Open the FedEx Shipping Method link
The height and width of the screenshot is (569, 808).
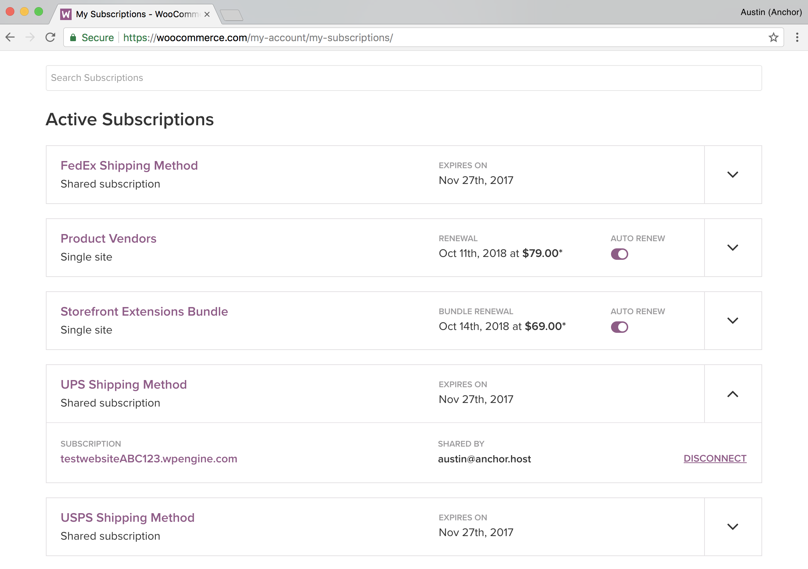point(129,165)
